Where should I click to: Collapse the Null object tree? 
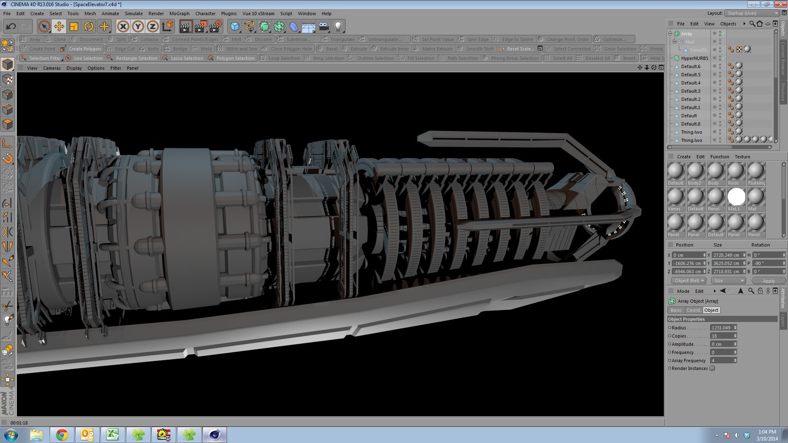point(675,42)
